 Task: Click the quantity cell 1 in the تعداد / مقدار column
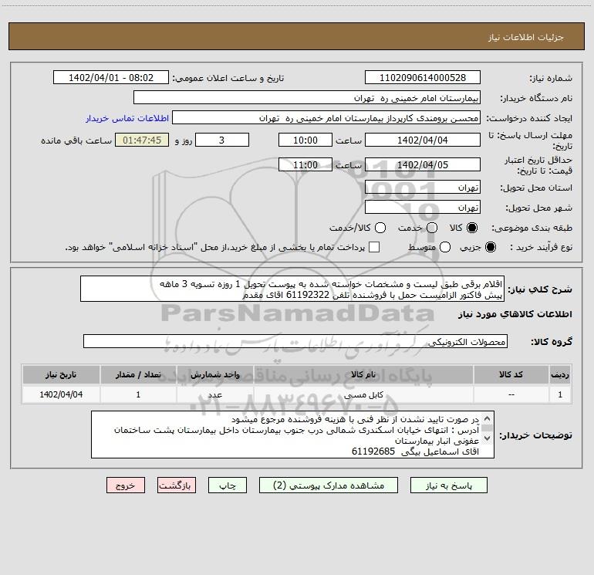click(x=138, y=394)
